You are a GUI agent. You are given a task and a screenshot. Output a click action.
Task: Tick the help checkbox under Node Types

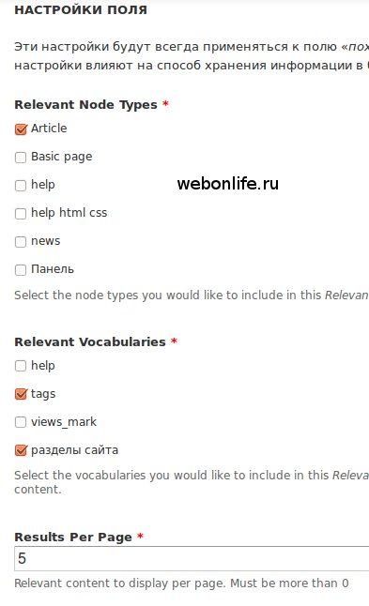point(21,186)
